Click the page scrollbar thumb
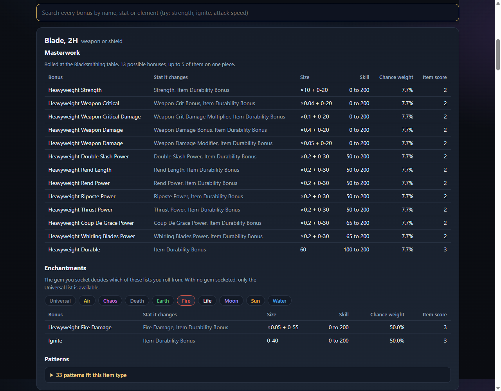The image size is (501, 391). point(498,55)
